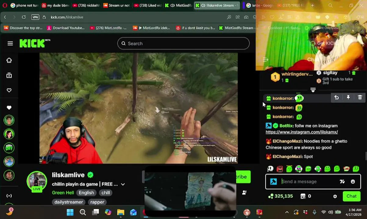The width and height of the screenshot is (367, 219).
Task: Open the address bar zoom magnifier icon
Action: 229,17
